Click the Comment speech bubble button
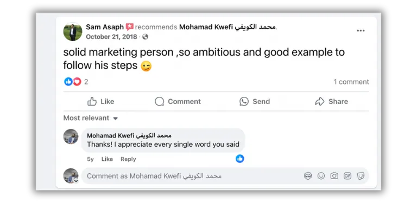This screenshot has width=417, height=203. 178,102
